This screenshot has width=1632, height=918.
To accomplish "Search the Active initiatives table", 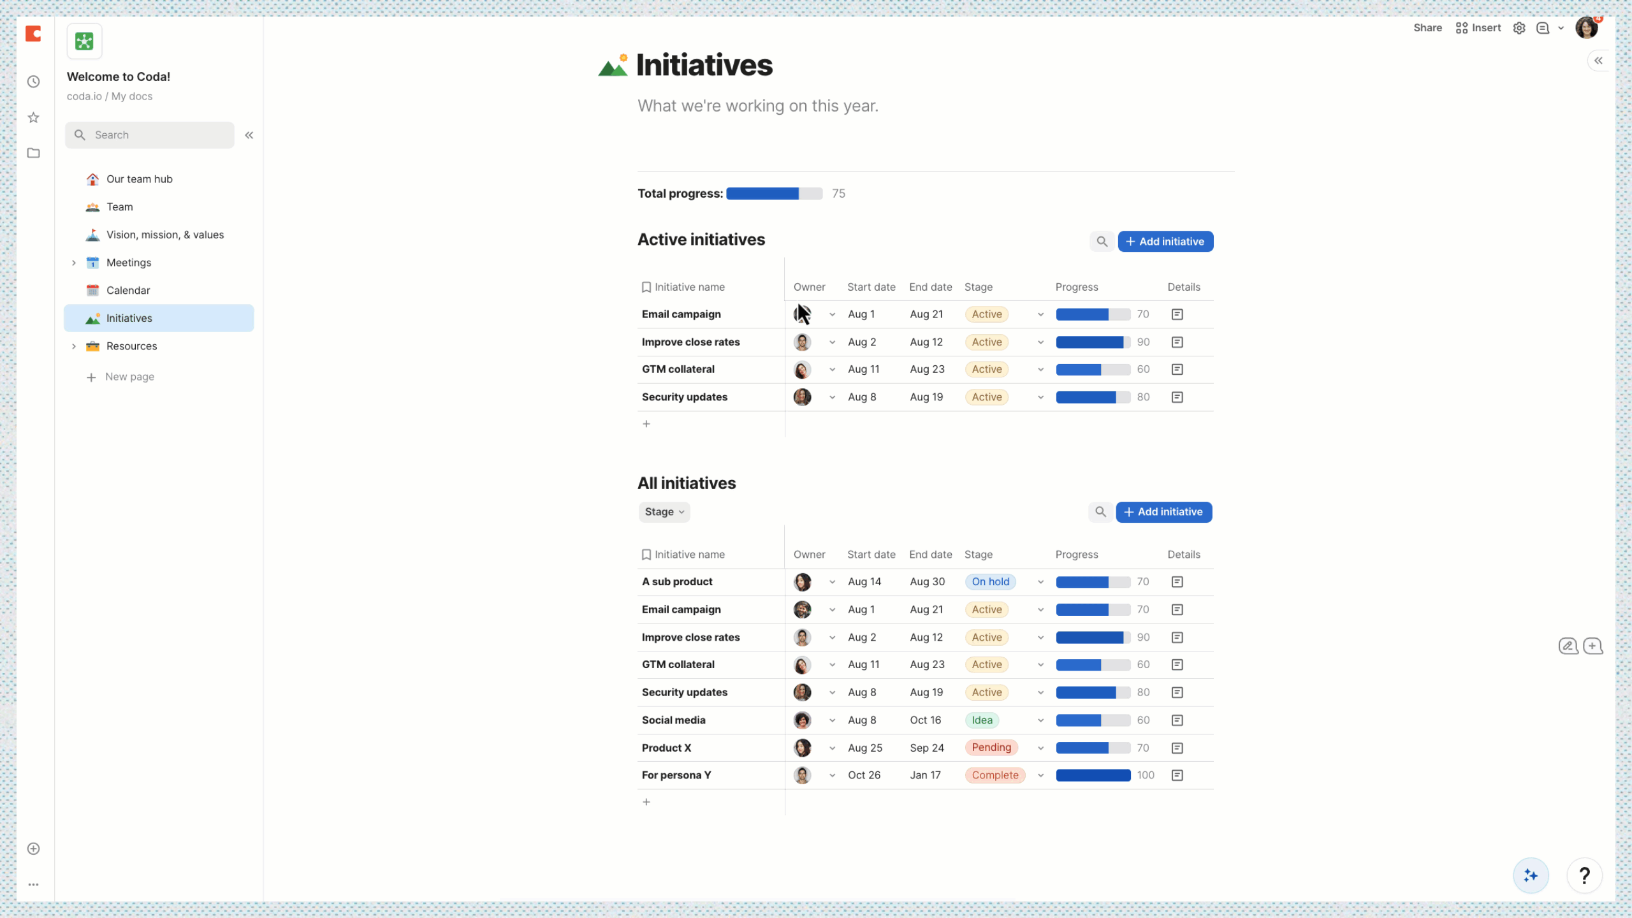I will pos(1102,242).
